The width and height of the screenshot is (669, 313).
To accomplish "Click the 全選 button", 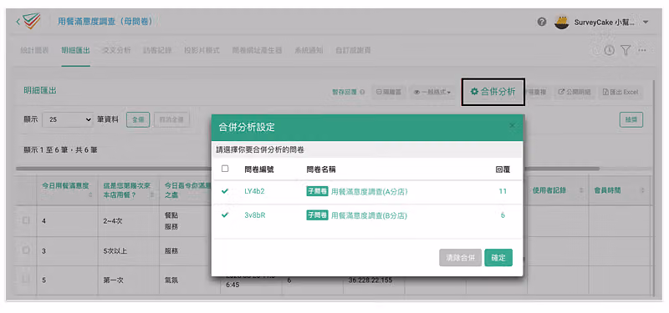I will [138, 120].
